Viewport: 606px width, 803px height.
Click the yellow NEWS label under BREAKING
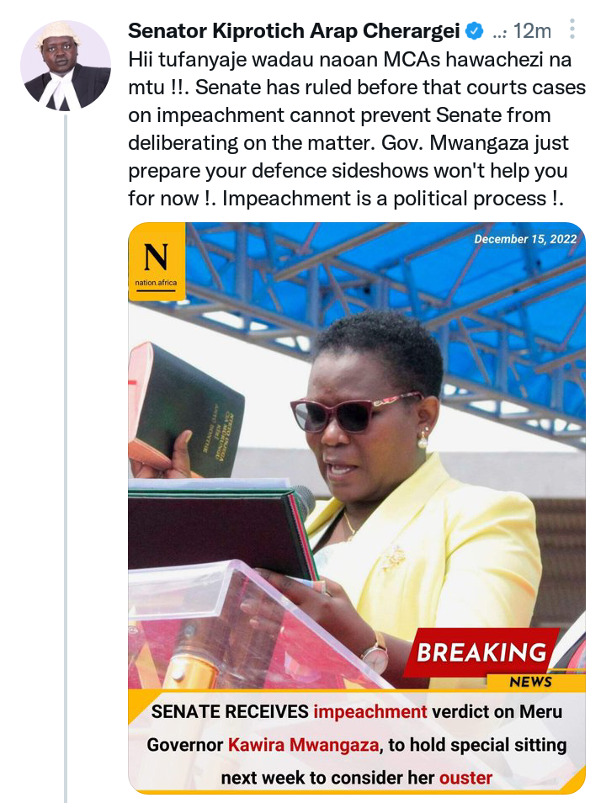(531, 682)
